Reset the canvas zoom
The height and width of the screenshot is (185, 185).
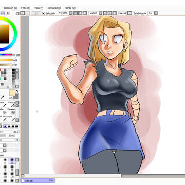[85, 13]
